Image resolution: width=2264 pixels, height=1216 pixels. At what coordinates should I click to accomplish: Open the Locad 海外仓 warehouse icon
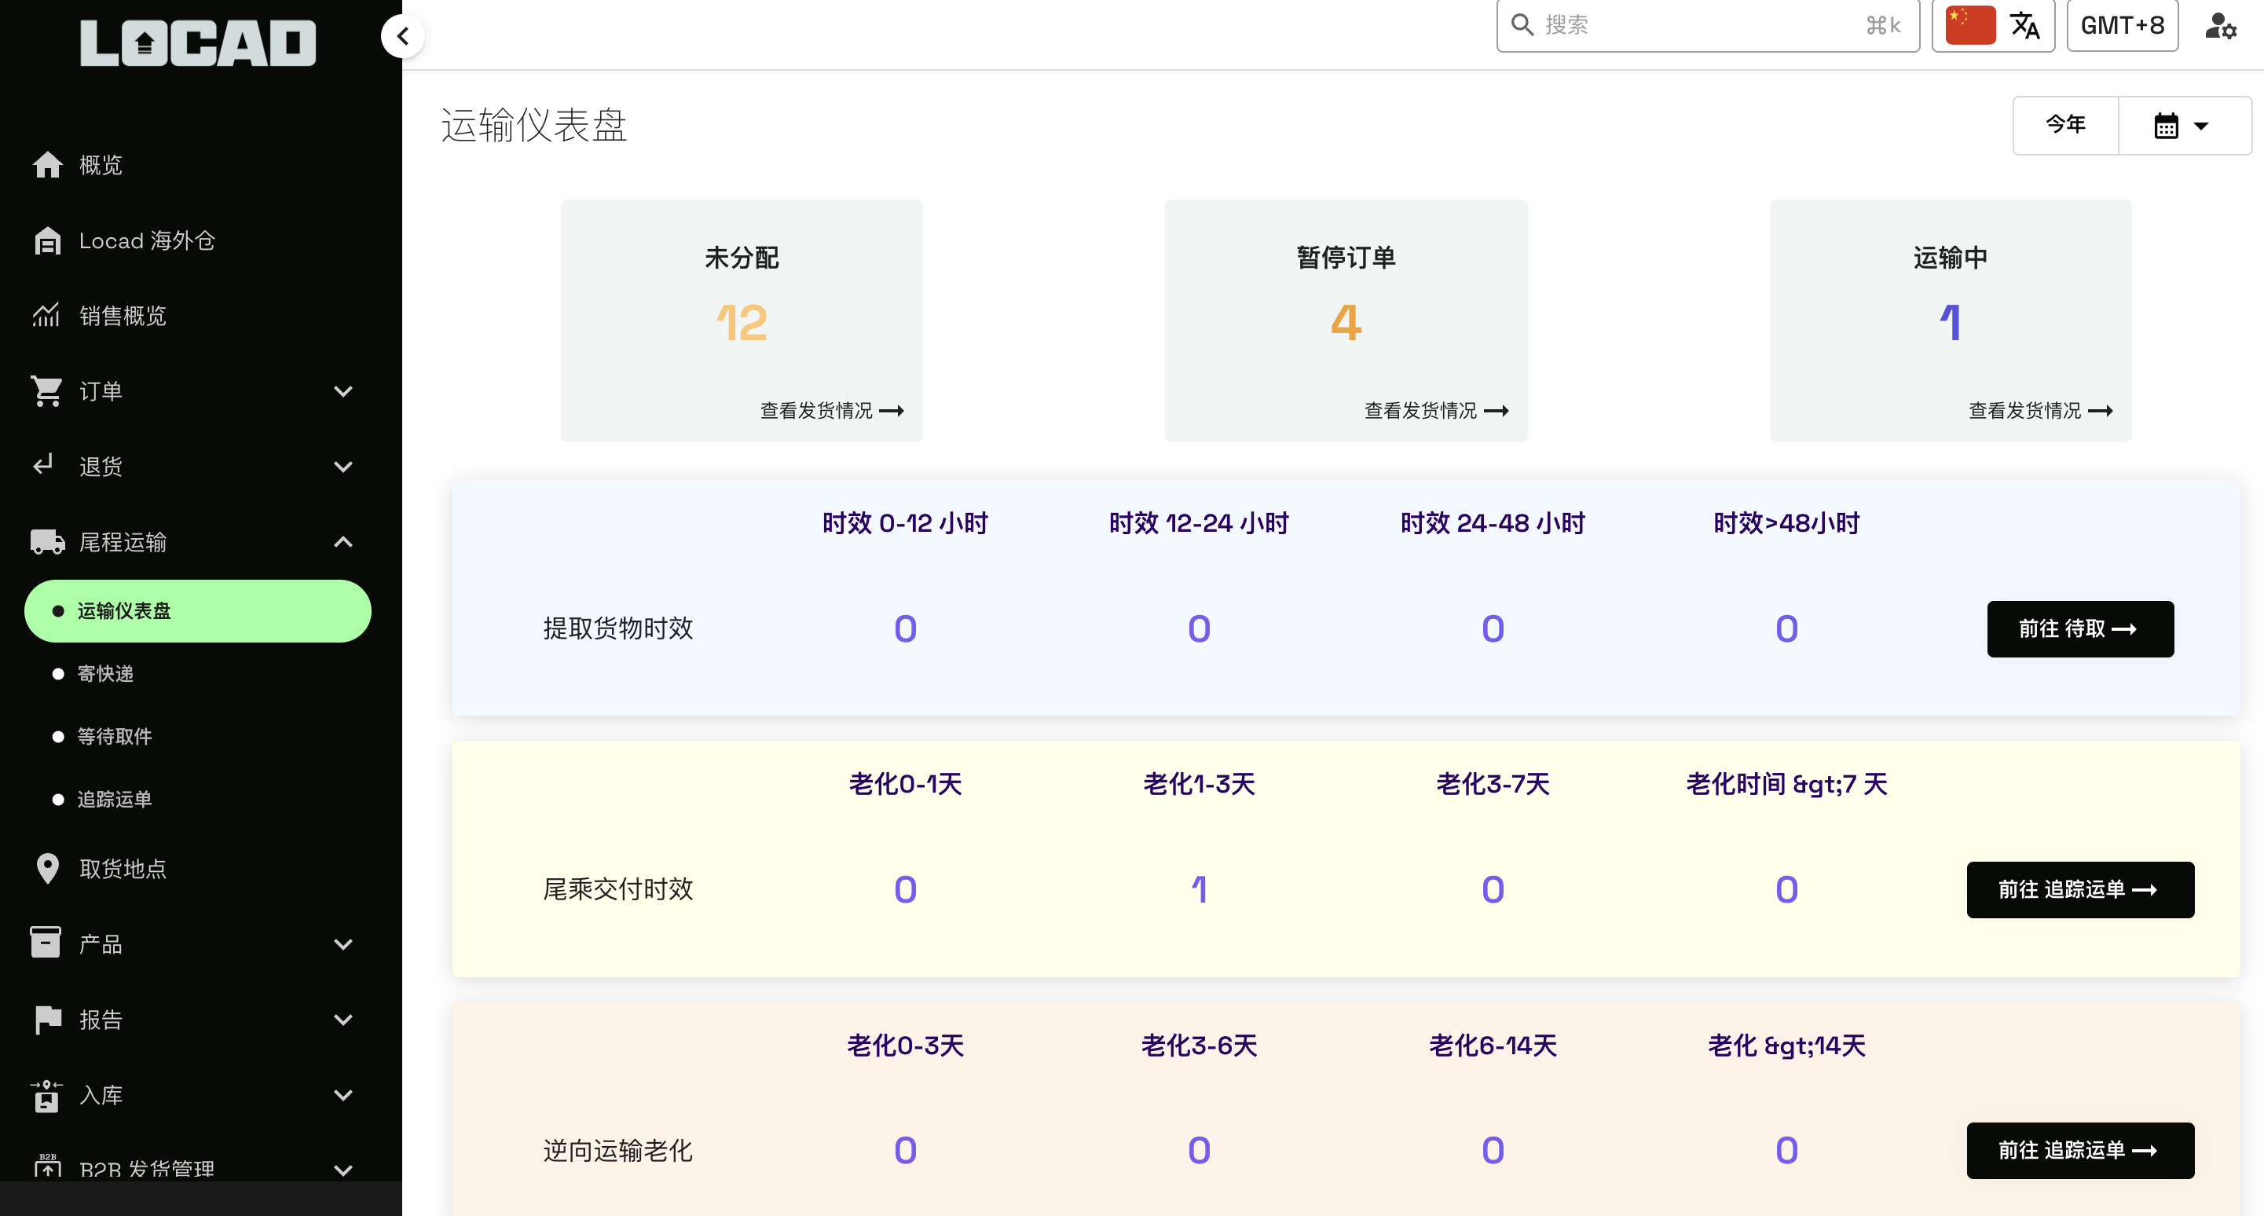click(x=47, y=240)
